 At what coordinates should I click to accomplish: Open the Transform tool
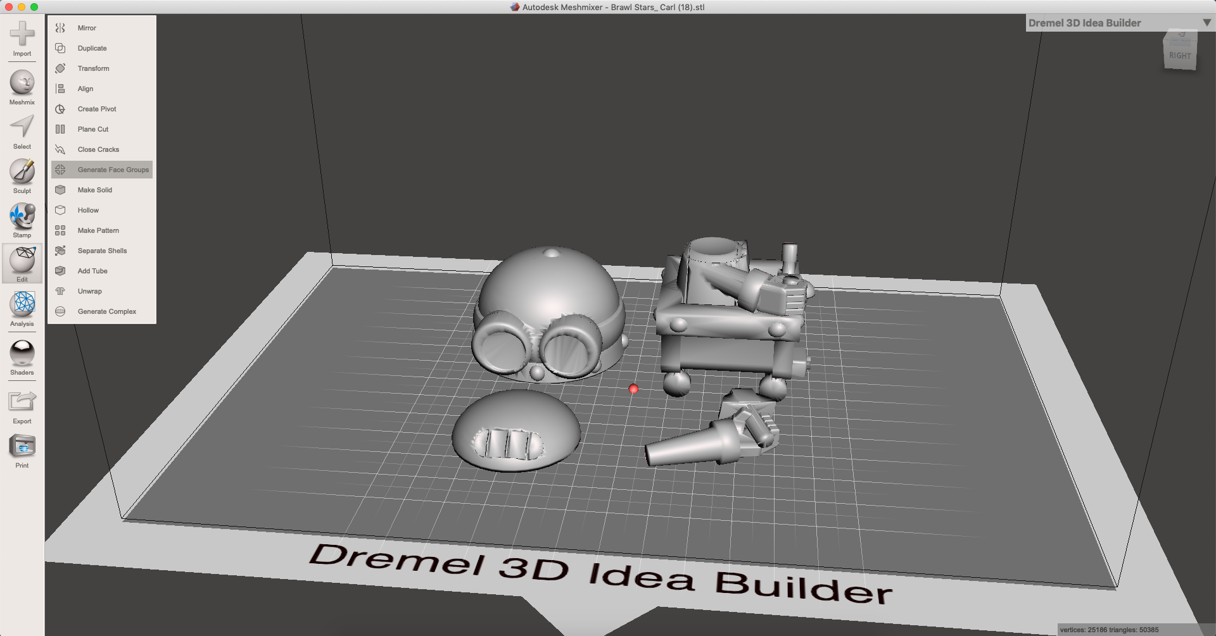tap(102, 68)
